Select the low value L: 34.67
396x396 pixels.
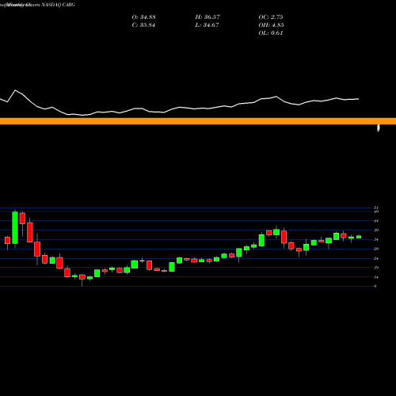click(207, 25)
